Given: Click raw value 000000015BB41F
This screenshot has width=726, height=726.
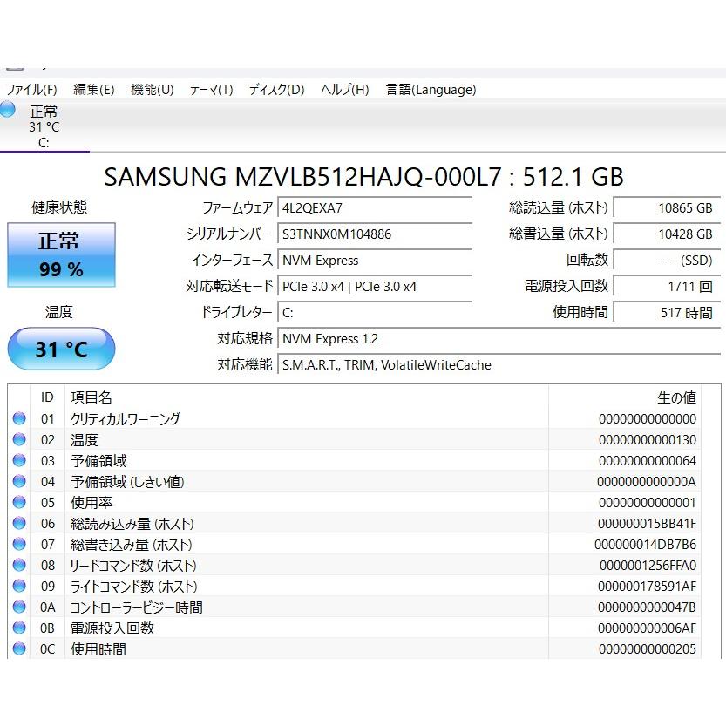Looking at the screenshot, I should [x=648, y=523].
